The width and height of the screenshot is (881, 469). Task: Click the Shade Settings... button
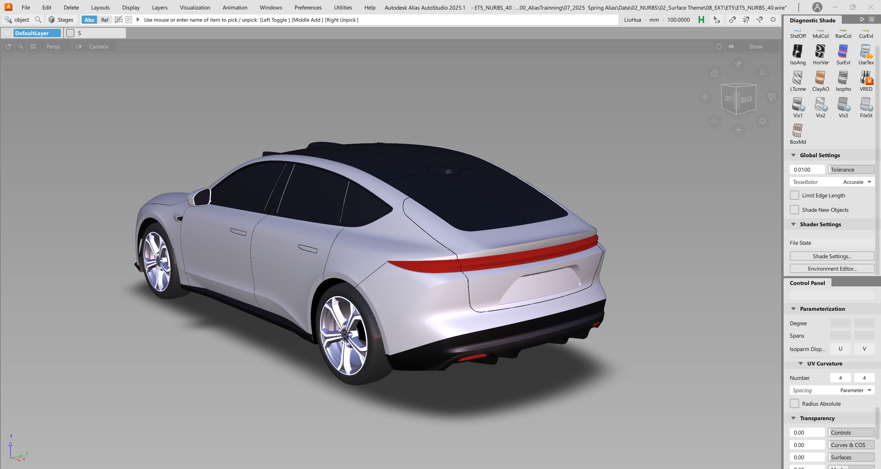[832, 256]
